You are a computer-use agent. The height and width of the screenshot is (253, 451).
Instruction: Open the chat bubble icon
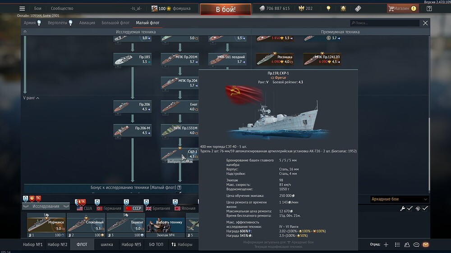pos(416,244)
